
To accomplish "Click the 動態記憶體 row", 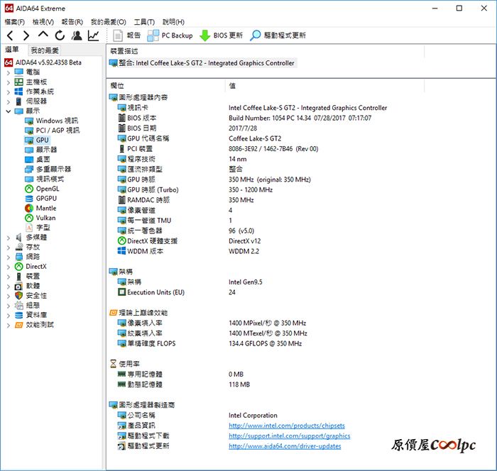I will [183, 384].
